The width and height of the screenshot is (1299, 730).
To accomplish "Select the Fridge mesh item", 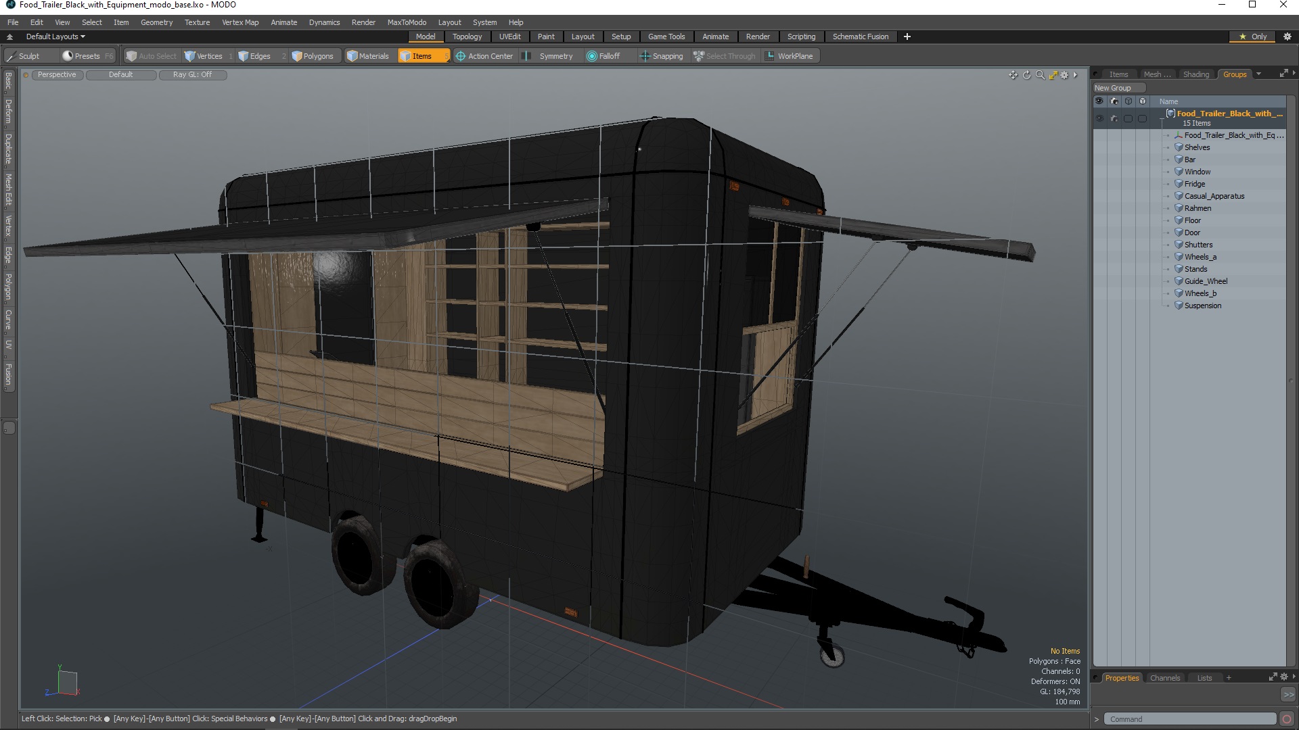I will click(1194, 184).
